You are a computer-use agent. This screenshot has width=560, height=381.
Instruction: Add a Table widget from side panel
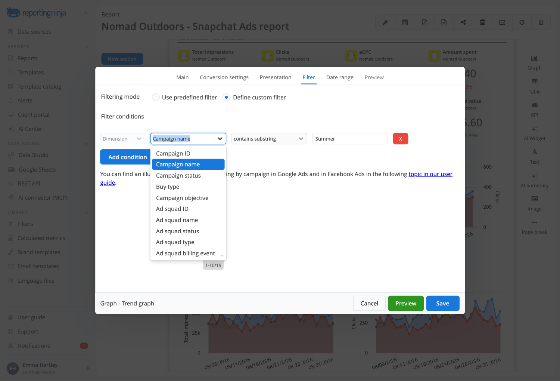click(535, 86)
